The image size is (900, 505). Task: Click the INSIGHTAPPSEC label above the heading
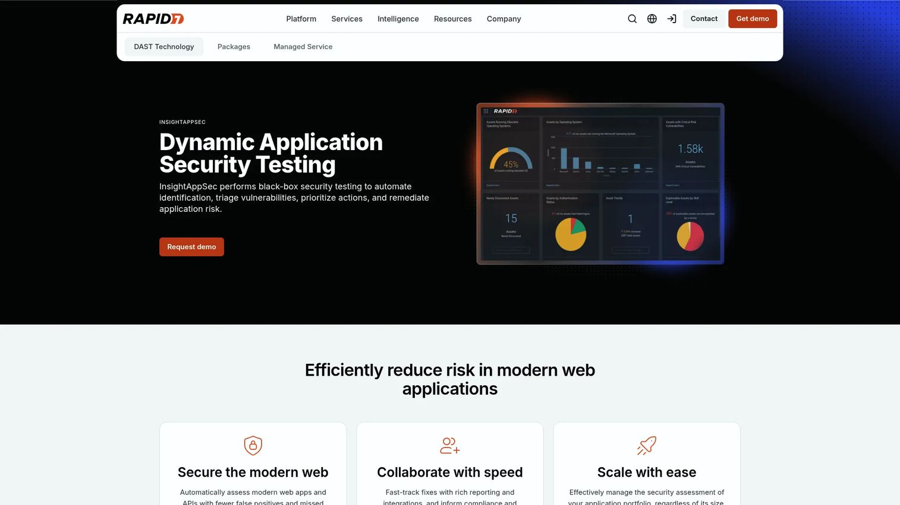coord(182,122)
